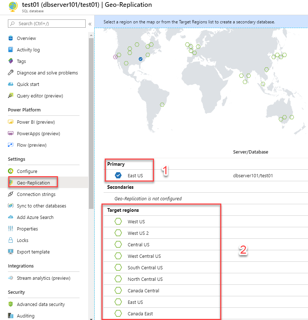Click the dbserver101/test01 database entry

[x=253, y=175]
